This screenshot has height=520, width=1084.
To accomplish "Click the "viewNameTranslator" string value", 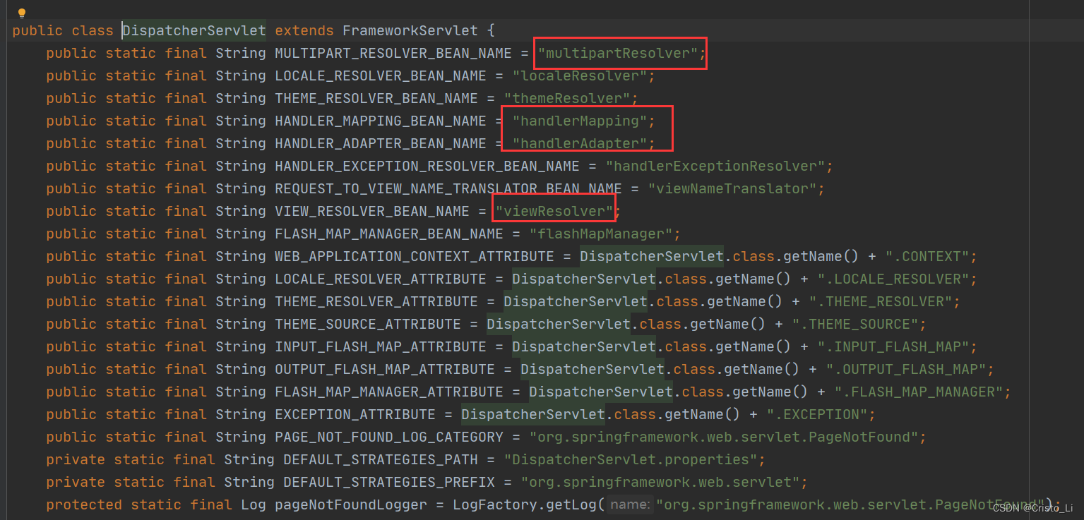I will point(732,188).
